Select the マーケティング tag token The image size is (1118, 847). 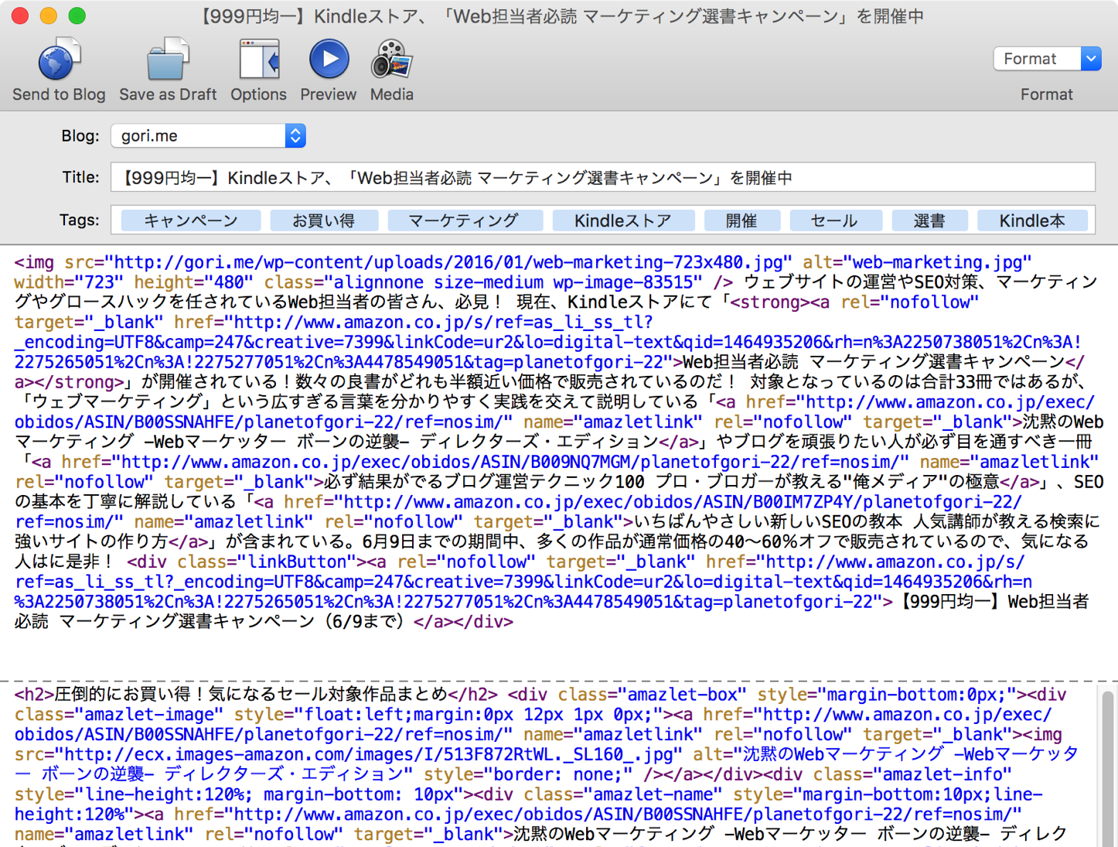(x=465, y=220)
